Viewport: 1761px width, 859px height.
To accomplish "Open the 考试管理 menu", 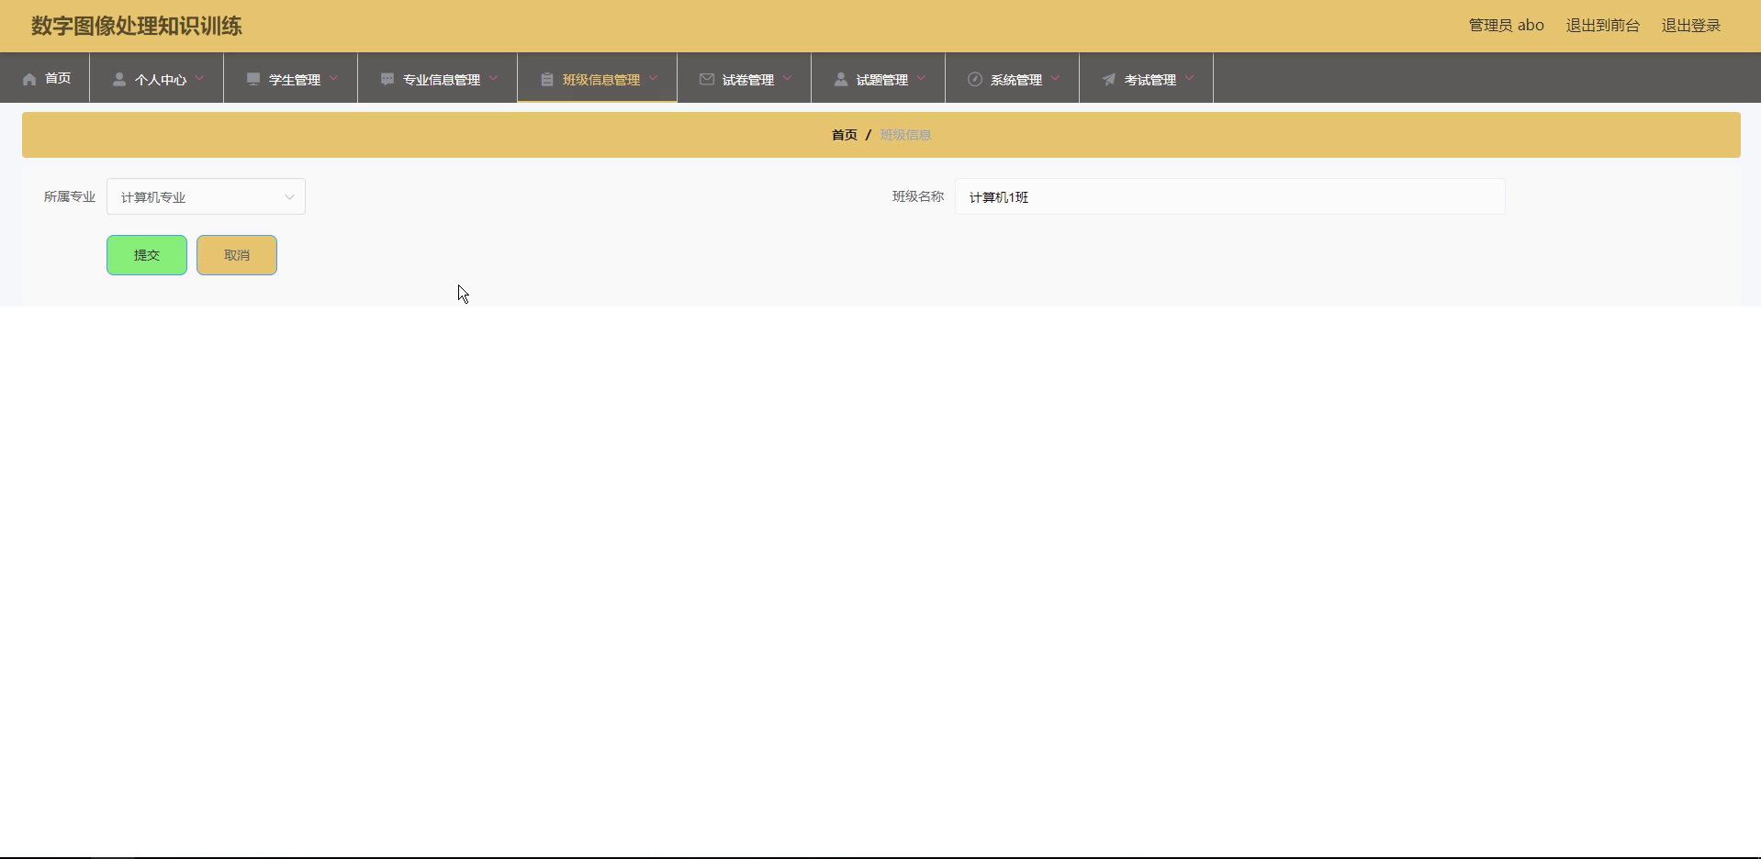I will pyautogui.click(x=1147, y=78).
